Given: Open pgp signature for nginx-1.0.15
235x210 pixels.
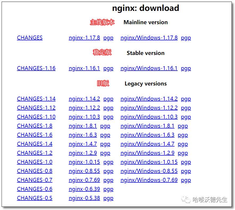Looking at the screenshot, I should 108,162.
